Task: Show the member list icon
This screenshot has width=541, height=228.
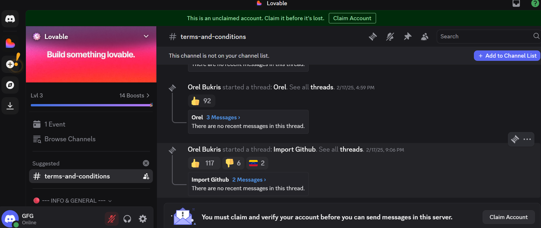Action: click(x=425, y=36)
